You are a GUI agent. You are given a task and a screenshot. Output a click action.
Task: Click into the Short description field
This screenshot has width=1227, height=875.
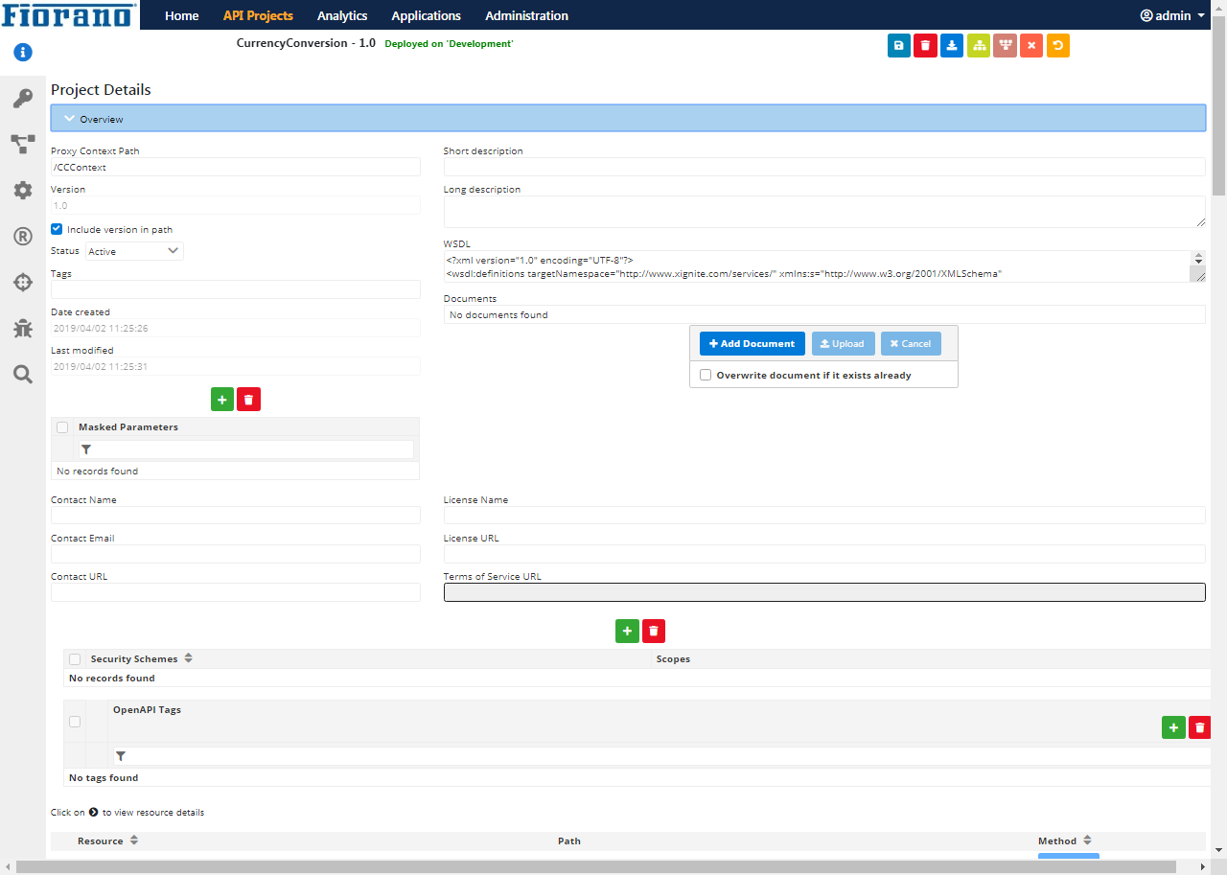824,167
